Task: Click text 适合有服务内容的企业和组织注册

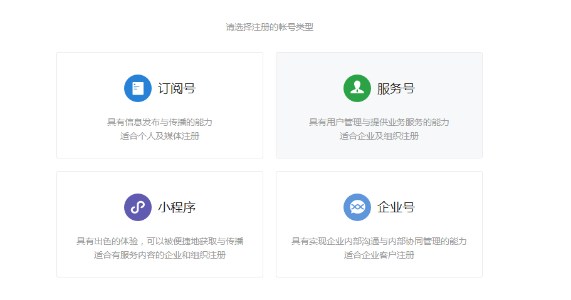Action: [x=160, y=255]
